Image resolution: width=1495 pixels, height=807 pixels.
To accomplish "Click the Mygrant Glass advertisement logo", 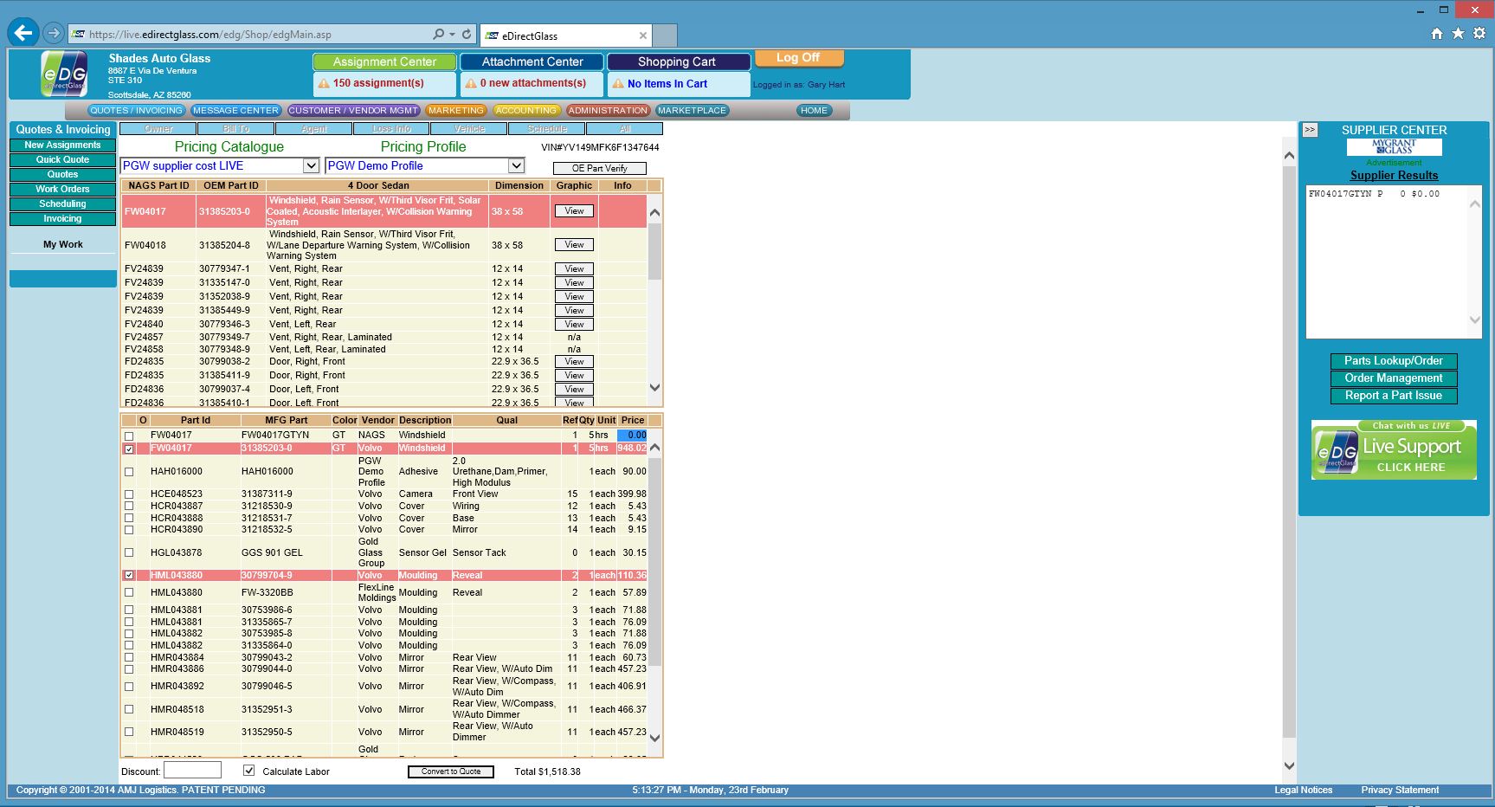I will (x=1394, y=147).
